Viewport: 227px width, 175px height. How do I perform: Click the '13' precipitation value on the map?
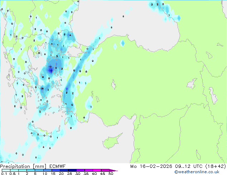coord(50,67)
